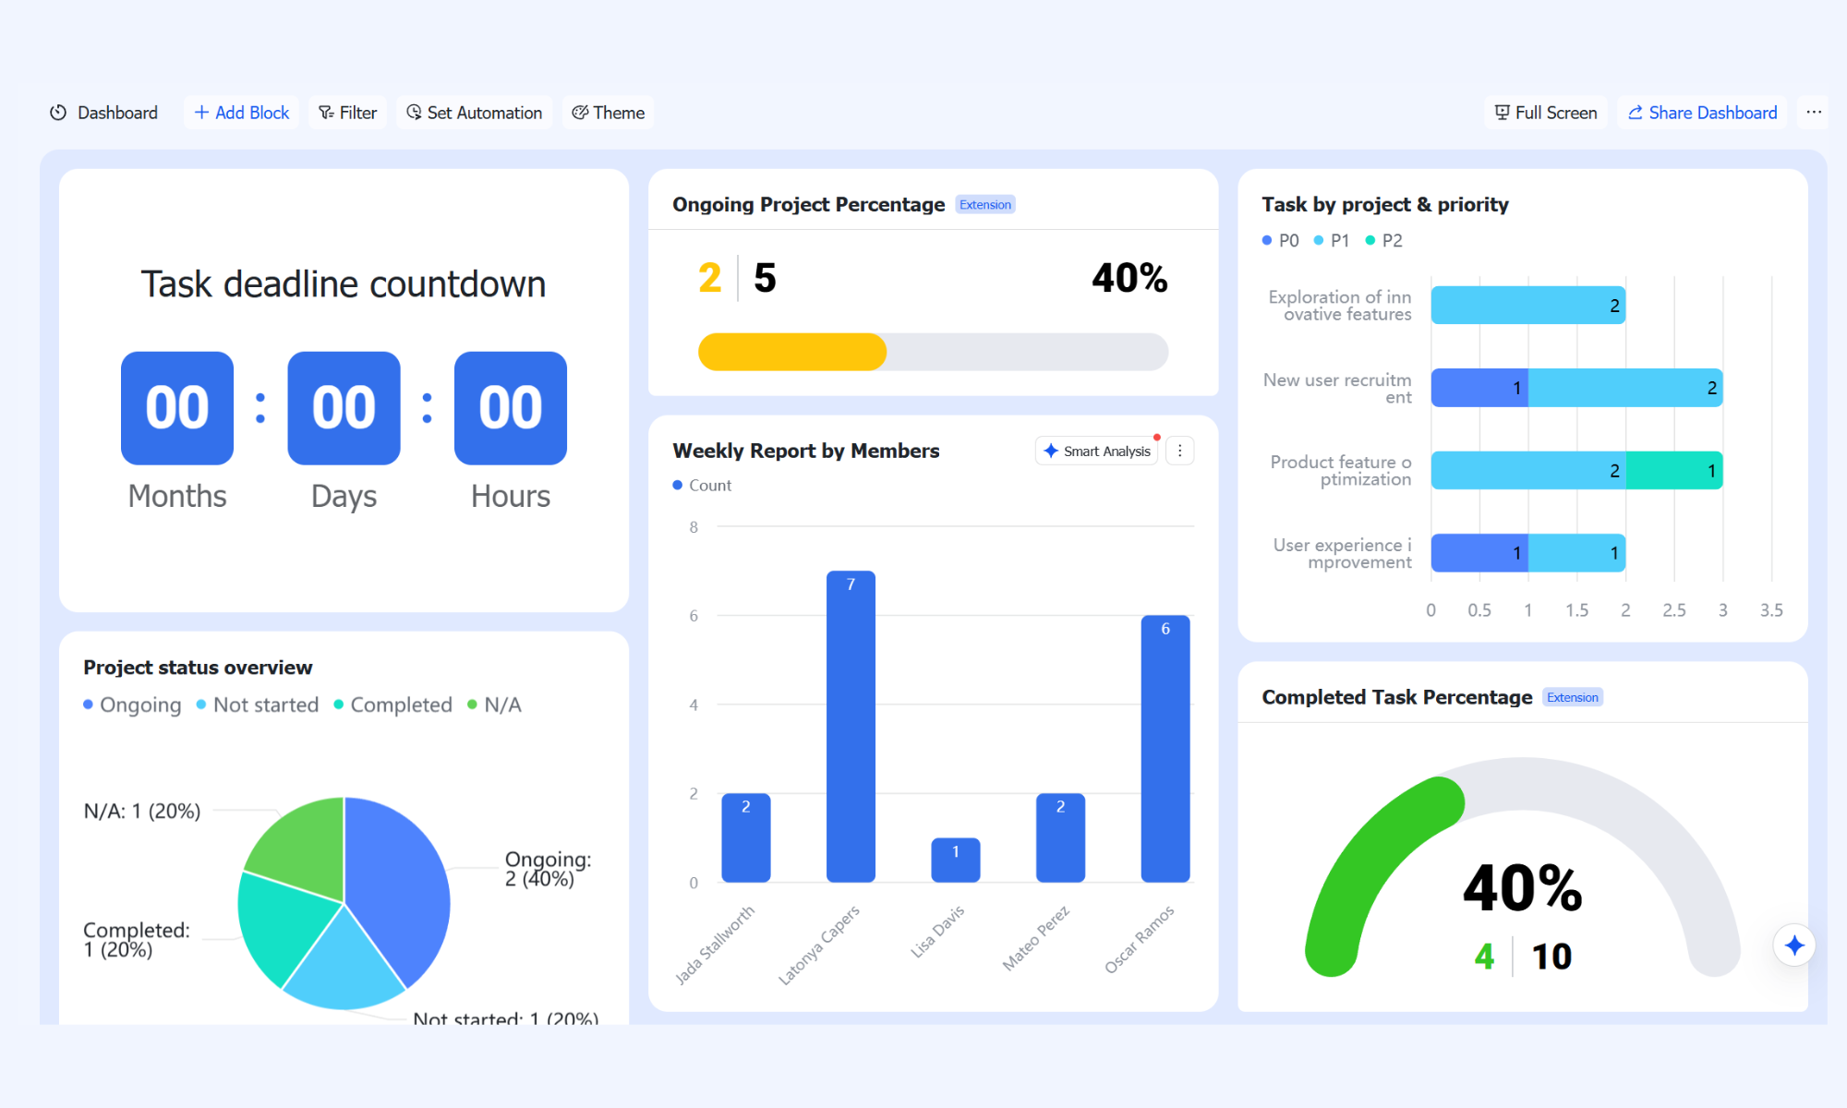Toggle the P2 legend series
Screen dimensions: 1847x1108
pos(1384,240)
